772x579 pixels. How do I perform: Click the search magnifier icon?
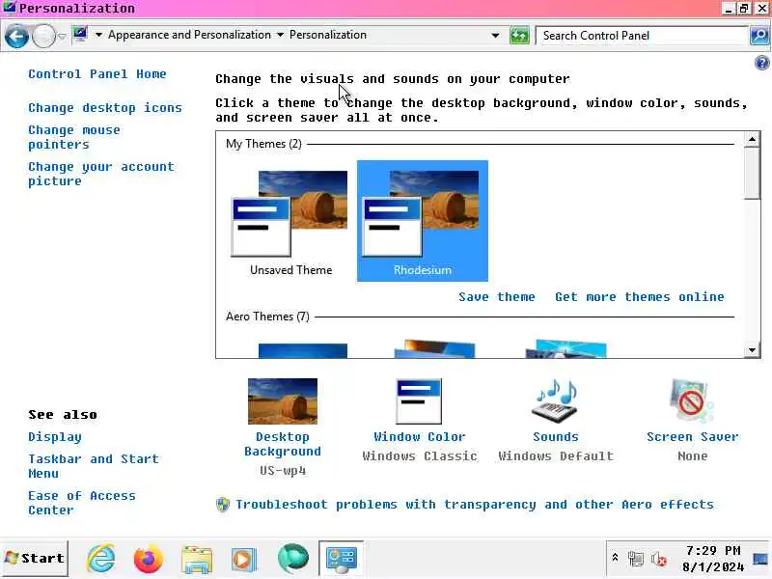tap(759, 36)
